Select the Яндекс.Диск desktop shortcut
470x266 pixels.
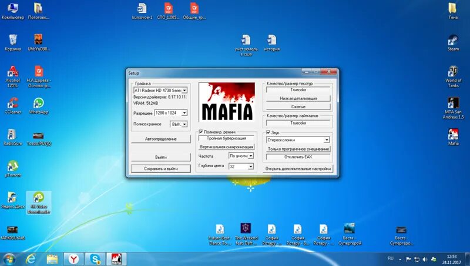[x=12, y=200]
